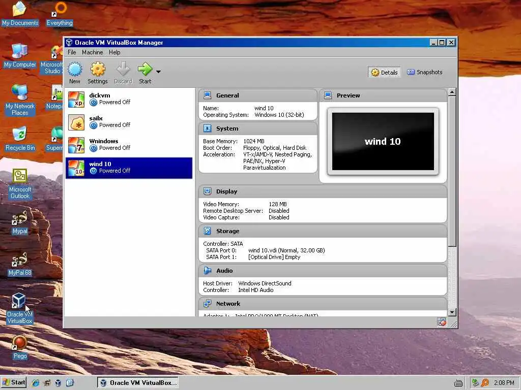
Task: Click the Preview section header
Action: pyautogui.click(x=383, y=95)
